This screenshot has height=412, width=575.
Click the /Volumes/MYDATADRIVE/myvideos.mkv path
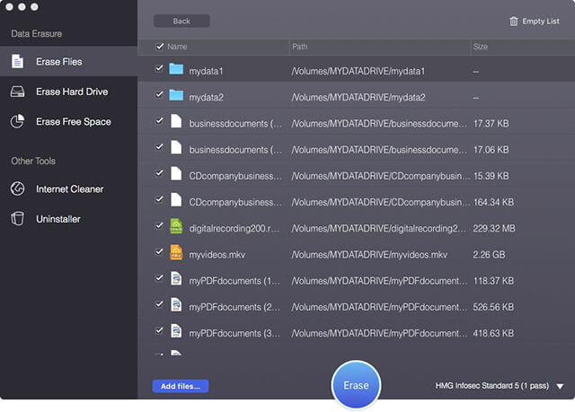tap(369, 255)
